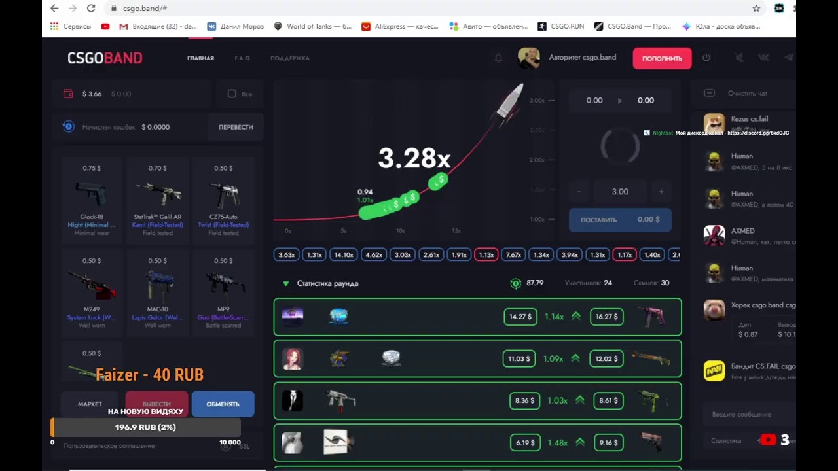Viewport: 838px width, 471px height.
Task: Click the wallet balance icon
Action: pyautogui.click(x=68, y=94)
